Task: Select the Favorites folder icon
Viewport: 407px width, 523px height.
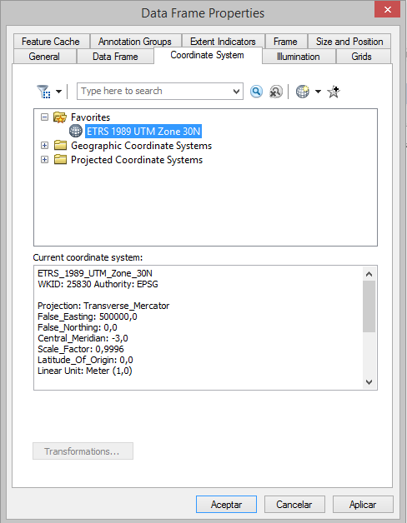Action: (x=60, y=117)
